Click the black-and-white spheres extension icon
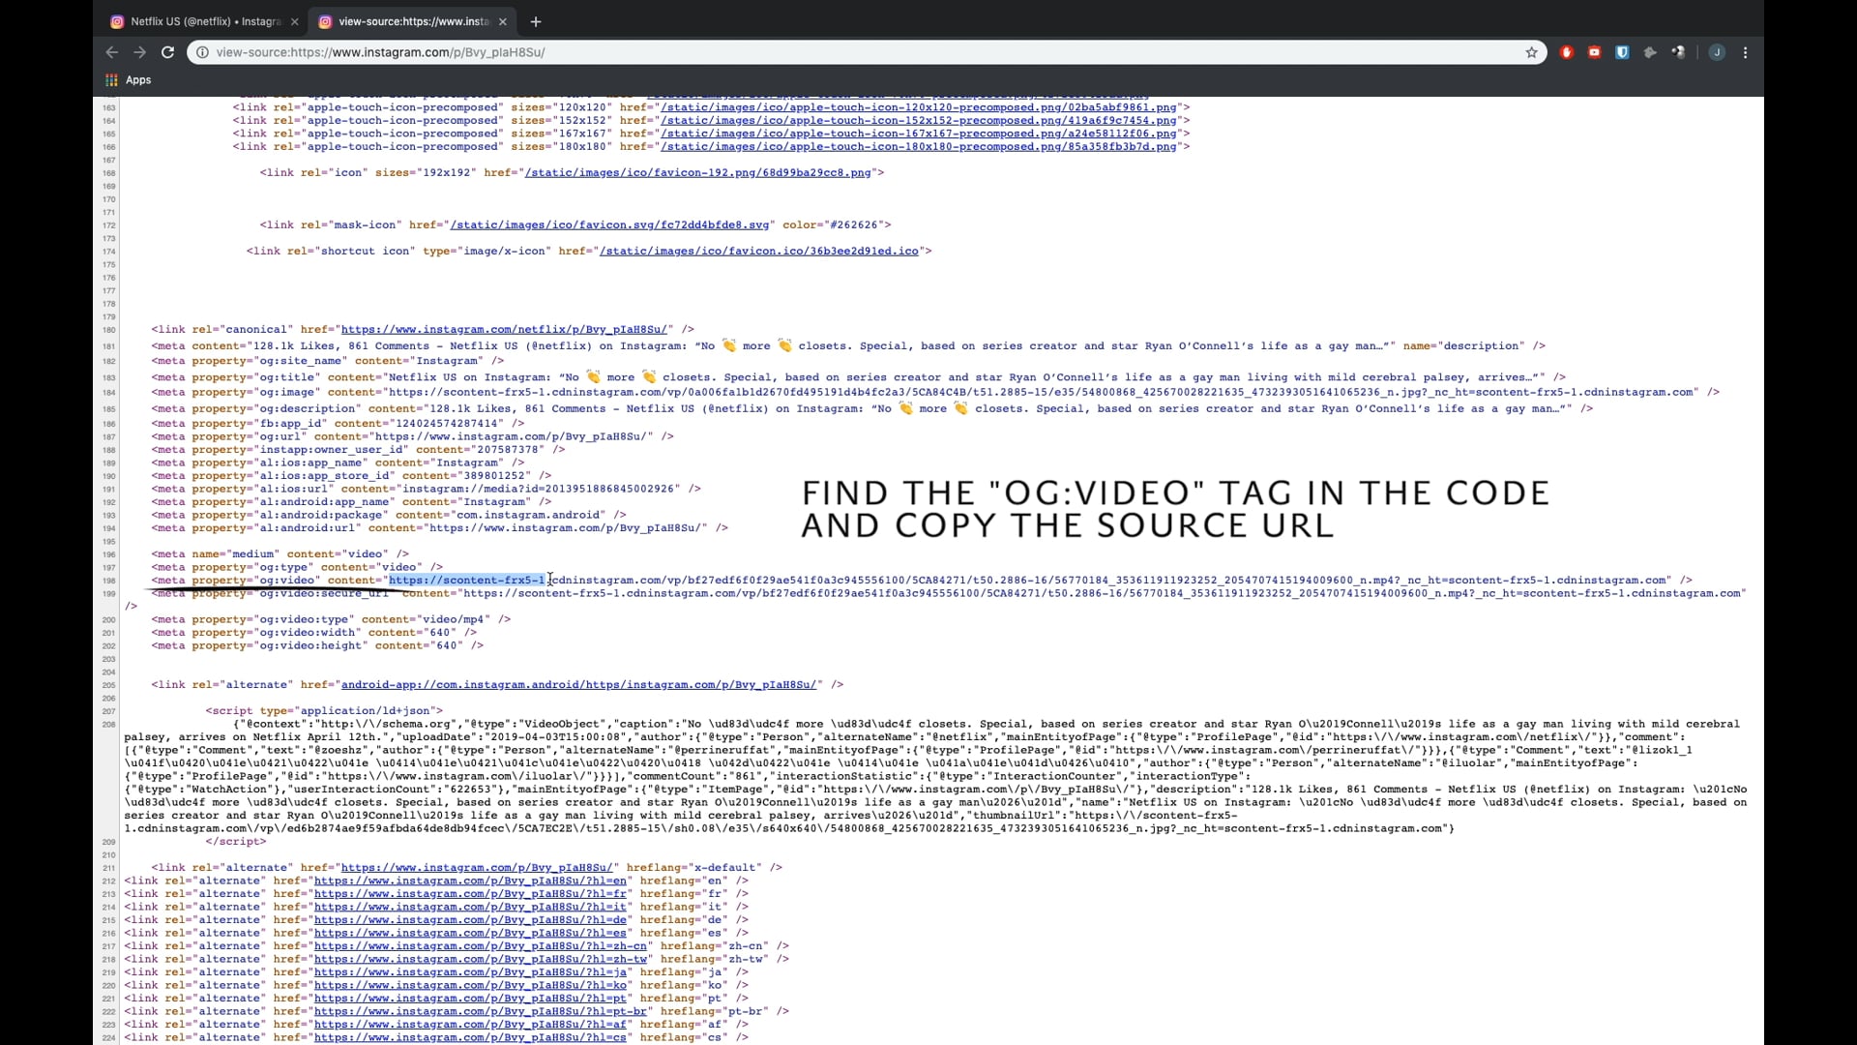Viewport: 1857px width, 1045px height. tap(1679, 52)
